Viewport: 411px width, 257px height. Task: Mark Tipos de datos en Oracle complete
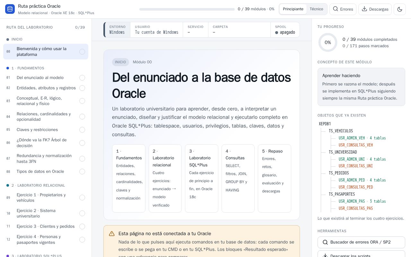point(82,172)
